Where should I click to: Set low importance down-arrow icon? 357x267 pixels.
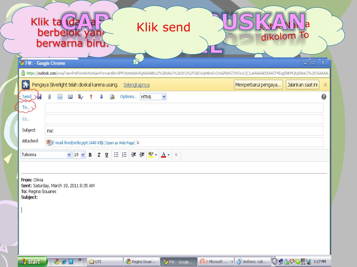coord(101,97)
